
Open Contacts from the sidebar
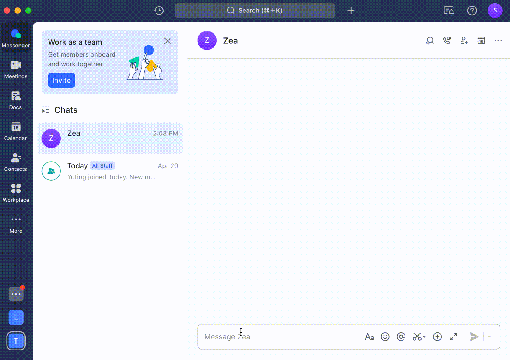pos(16,162)
